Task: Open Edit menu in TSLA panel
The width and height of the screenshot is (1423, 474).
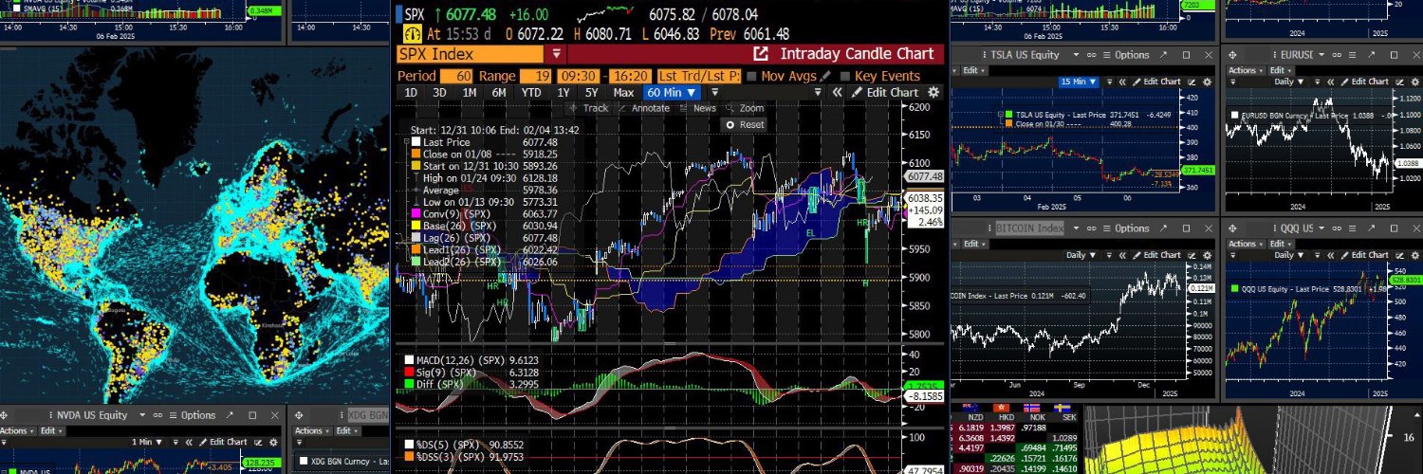Action: click(x=973, y=70)
